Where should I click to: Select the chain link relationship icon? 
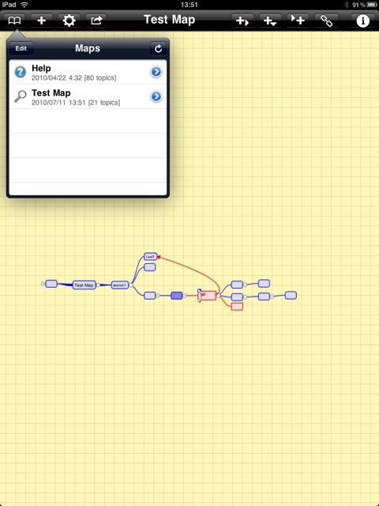[326, 21]
